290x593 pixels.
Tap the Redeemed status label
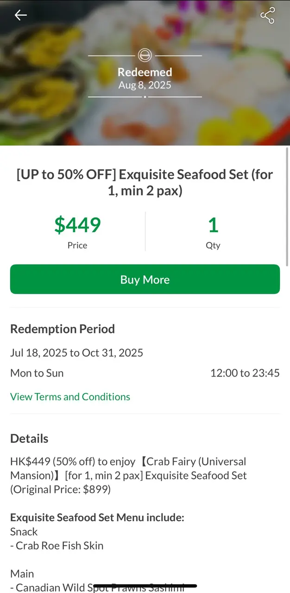145,72
